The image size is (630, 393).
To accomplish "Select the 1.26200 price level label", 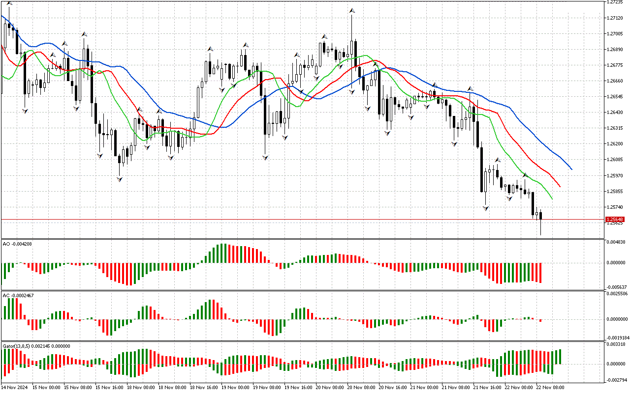I will coord(615,143).
